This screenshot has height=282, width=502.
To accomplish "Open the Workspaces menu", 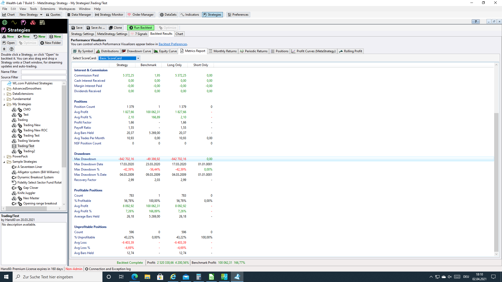I will tap(67, 9).
